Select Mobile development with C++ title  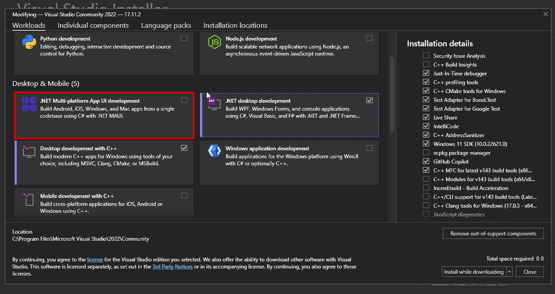tap(77, 196)
